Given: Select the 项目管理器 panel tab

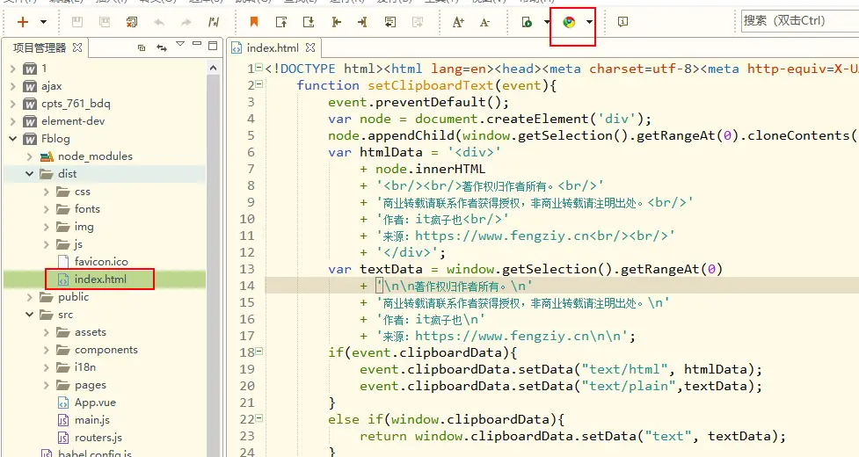Looking at the screenshot, I should 40,47.
